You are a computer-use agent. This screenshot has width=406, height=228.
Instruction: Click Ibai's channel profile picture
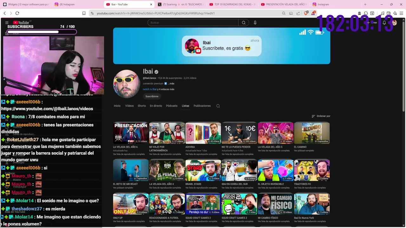point(127,84)
